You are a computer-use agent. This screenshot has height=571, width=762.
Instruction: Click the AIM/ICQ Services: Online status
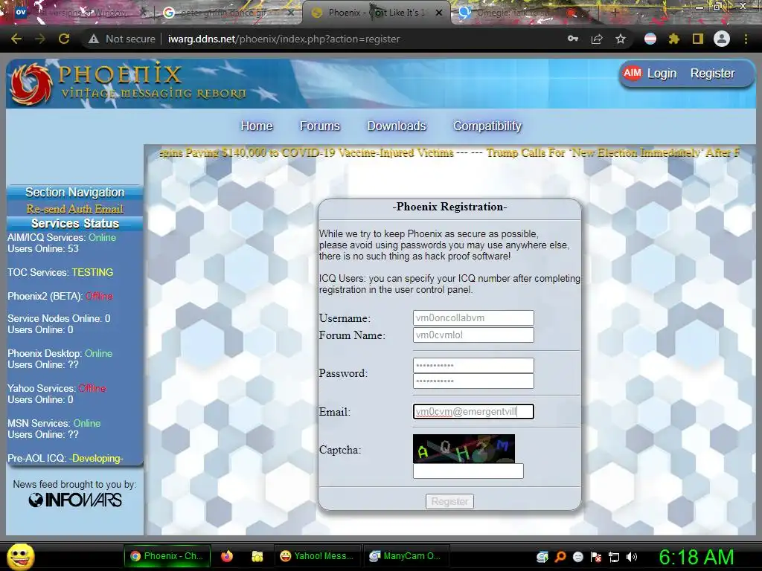point(62,237)
